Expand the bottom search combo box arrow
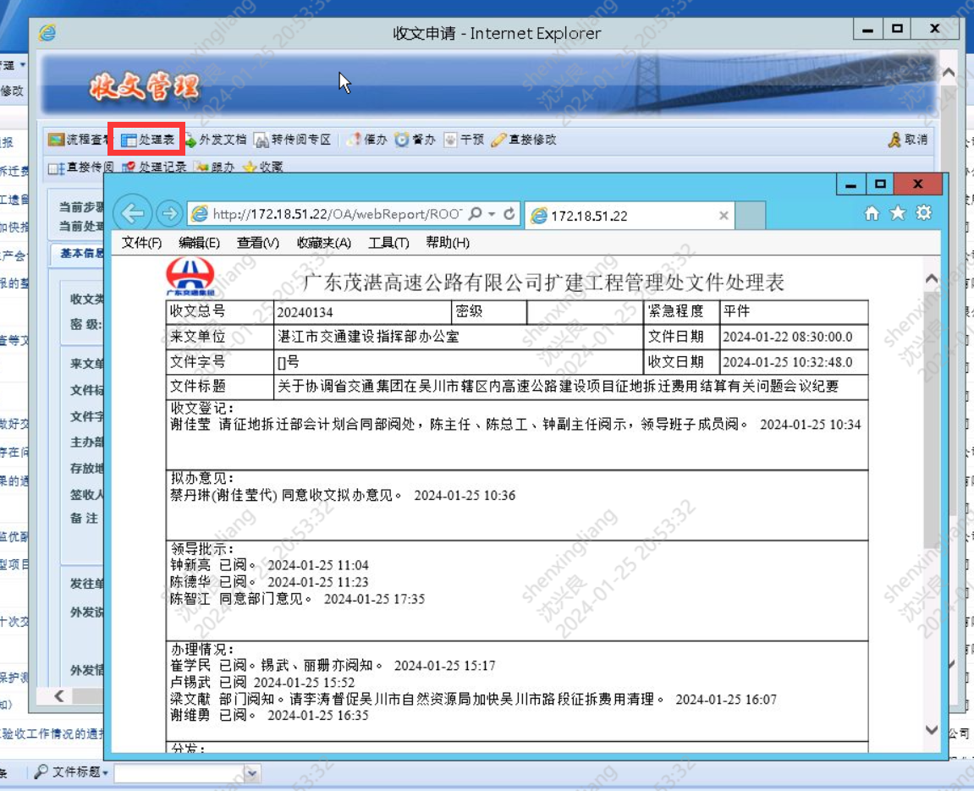The width and height of the screenshot is (974, 791). tap(251, 773)
